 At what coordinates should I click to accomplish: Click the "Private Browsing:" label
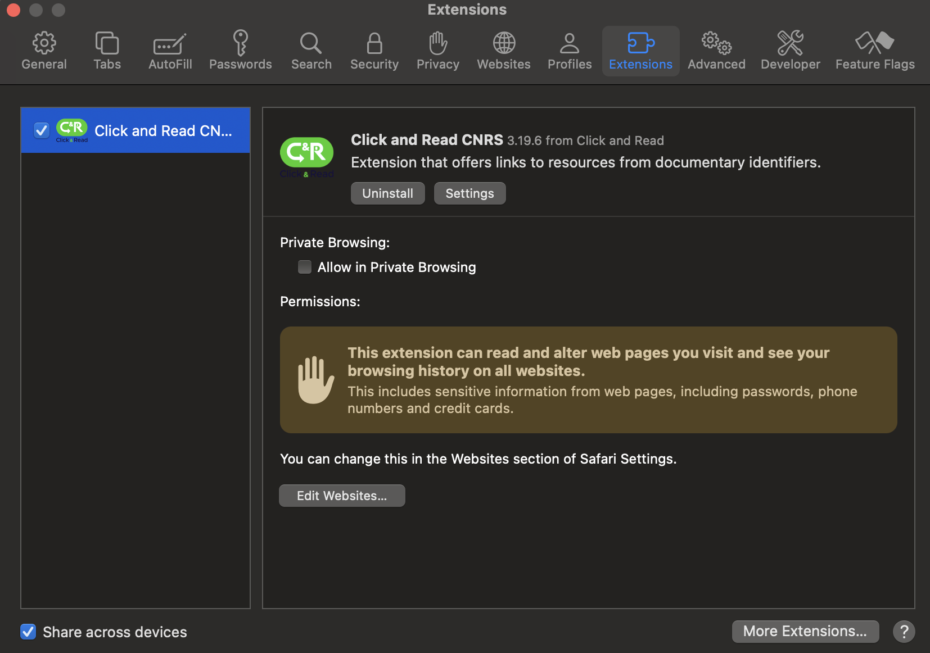pos(335,243)
